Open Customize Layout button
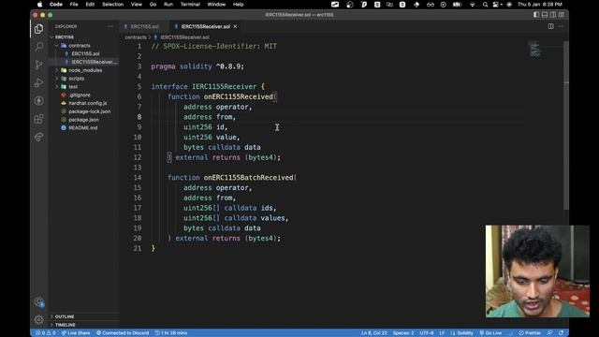The height and width of the screenshot is (337, 599). (562, 15)
